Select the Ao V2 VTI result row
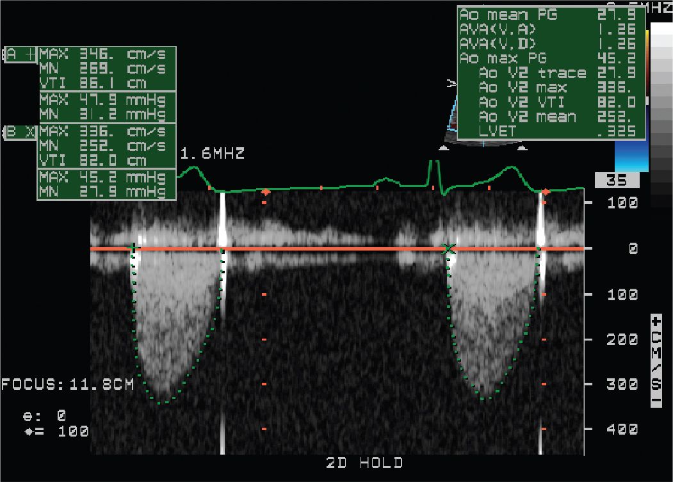The width and height of the screenshot is (673, 482). (x=547, y=102)
